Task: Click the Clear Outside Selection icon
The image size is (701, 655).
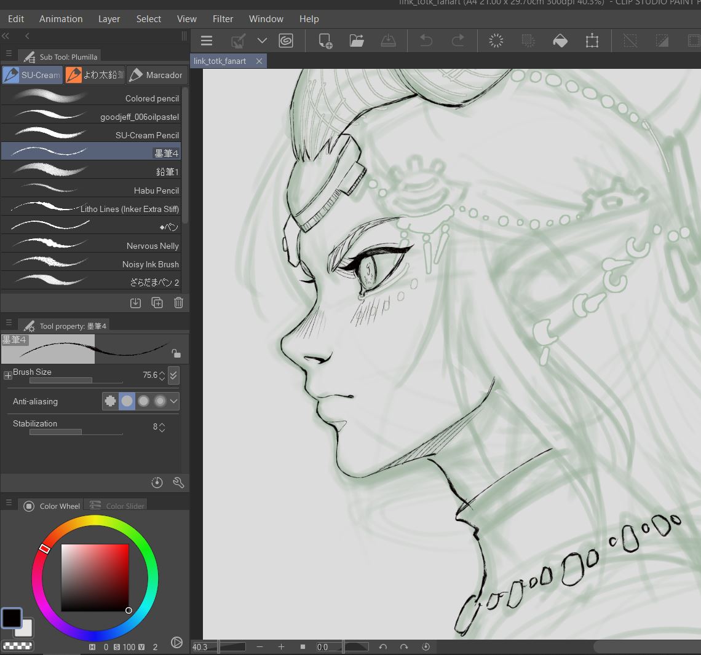Action: [x=528, y=41]
